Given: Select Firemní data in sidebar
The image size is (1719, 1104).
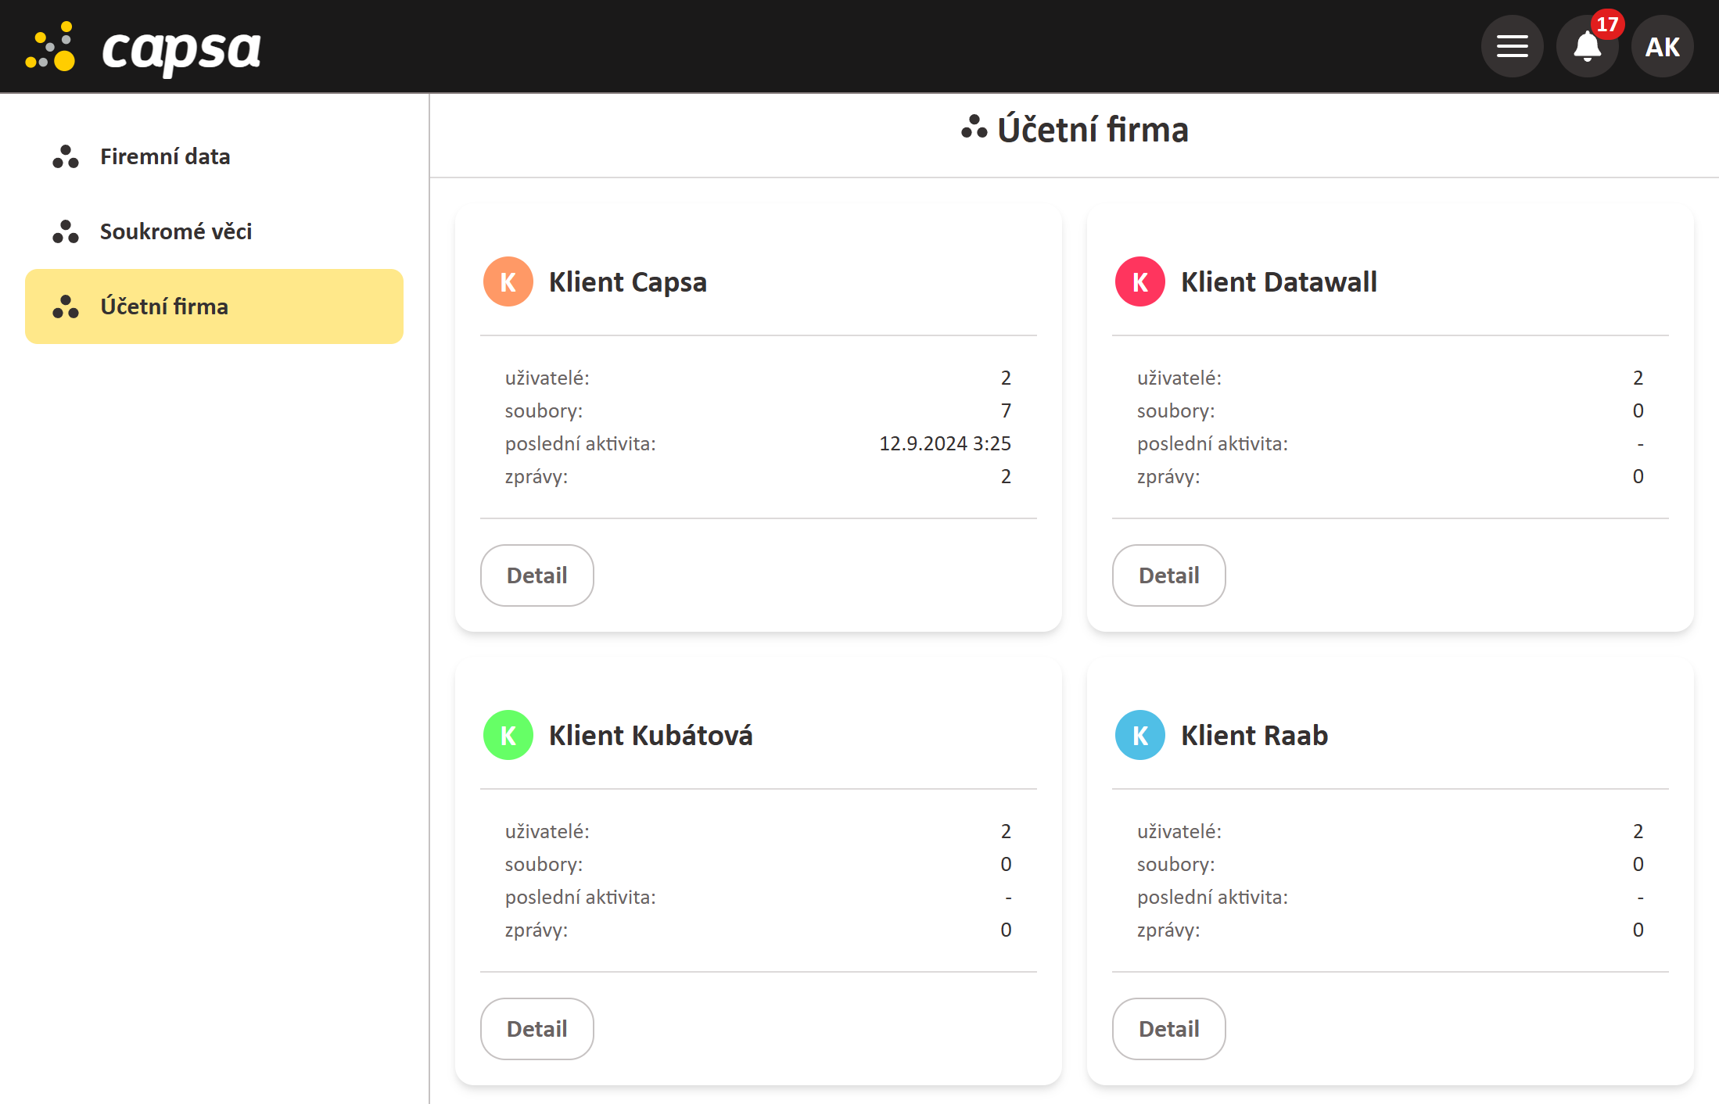Looking at the screenshot, I should coord(165,156).
